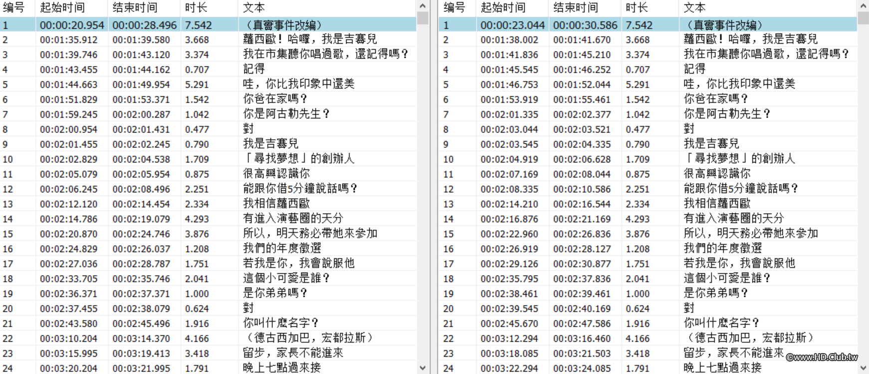Image resolution: width=869 pixels, height=374 pixels.
Task: Click the end time 00:01:52.044
Action: 582,85
